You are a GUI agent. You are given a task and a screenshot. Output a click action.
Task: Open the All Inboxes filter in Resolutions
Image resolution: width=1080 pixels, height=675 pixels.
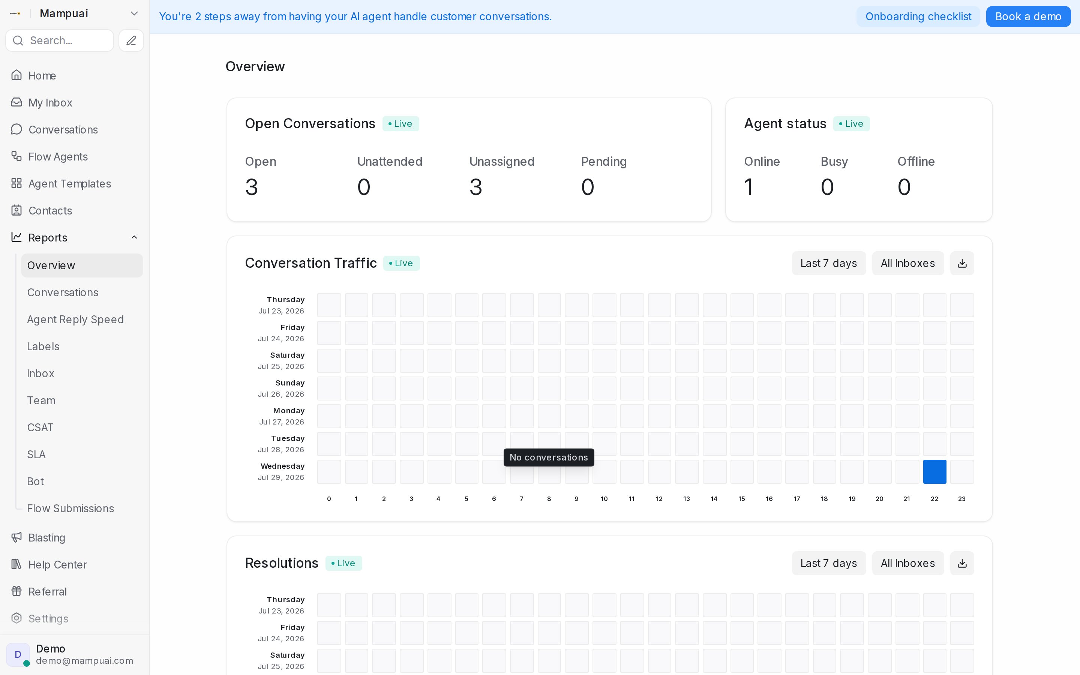coord(908,563)
